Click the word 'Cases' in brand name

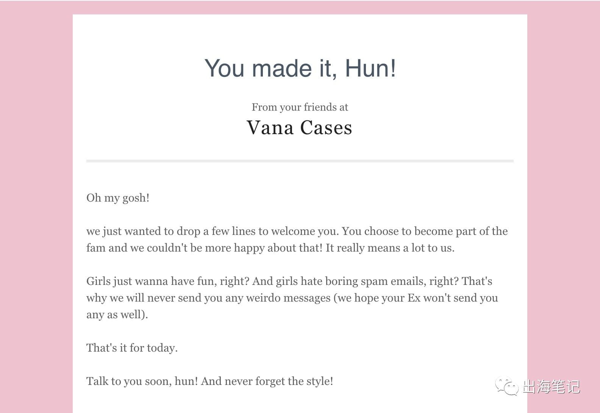(x=326, y=128)
